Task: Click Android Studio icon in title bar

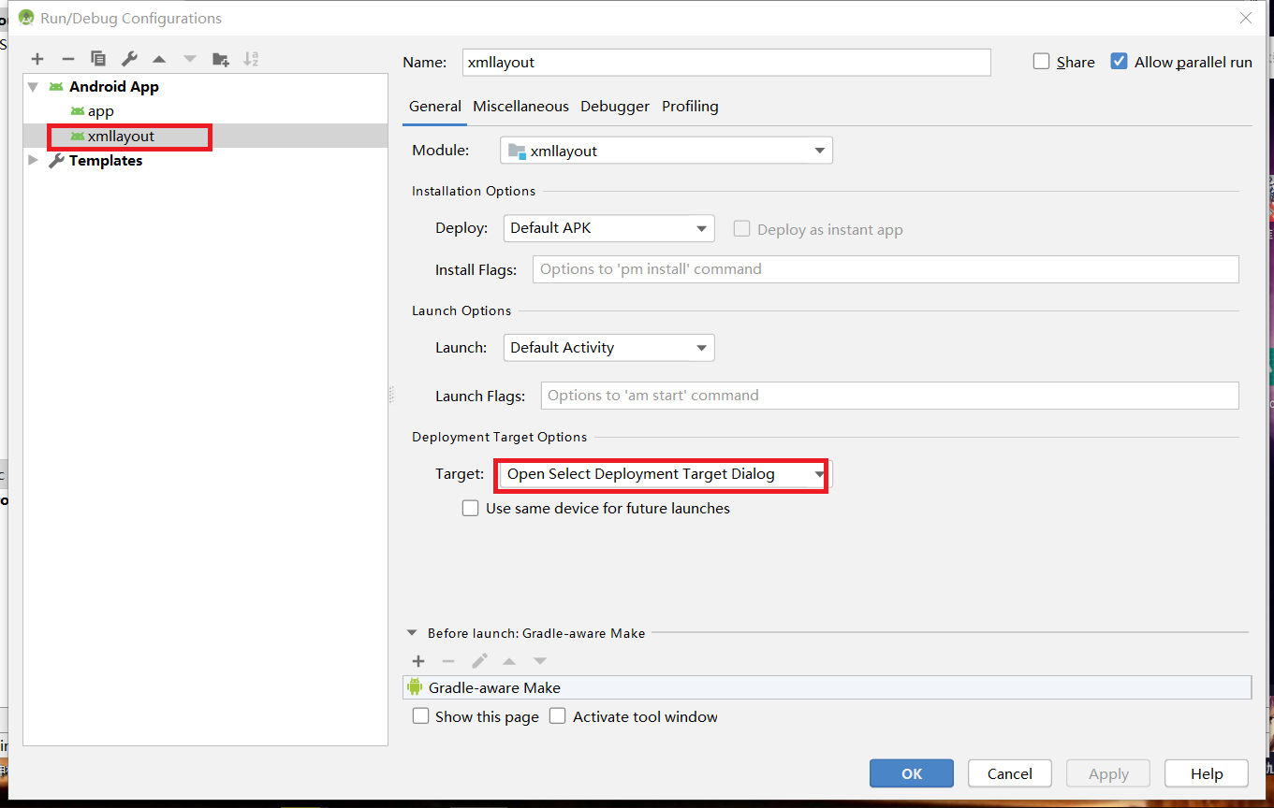Action: click(x=26, y=18)
